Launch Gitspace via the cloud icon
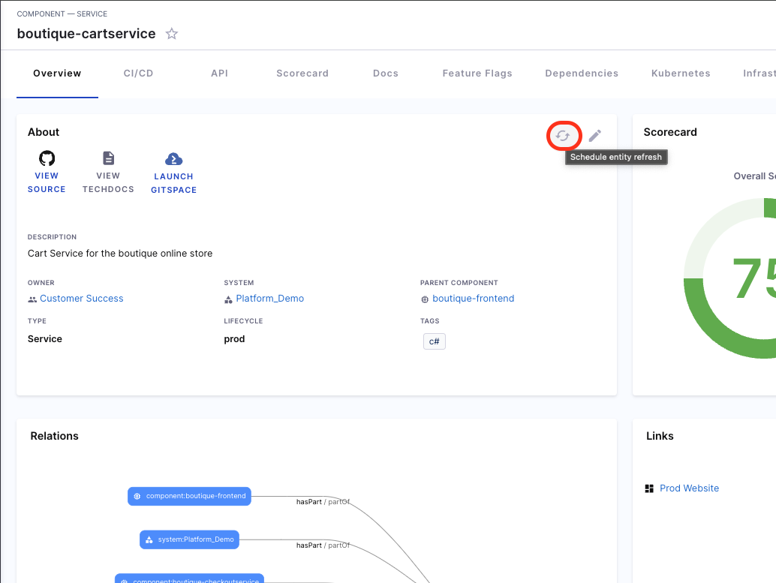 173,159
